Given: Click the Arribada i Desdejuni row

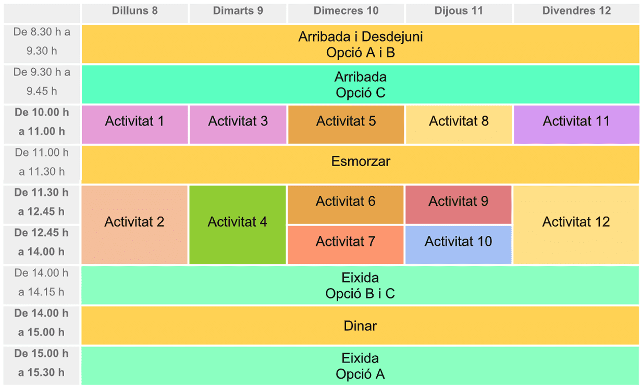Looking at the screenshot, I should (361, 44).
